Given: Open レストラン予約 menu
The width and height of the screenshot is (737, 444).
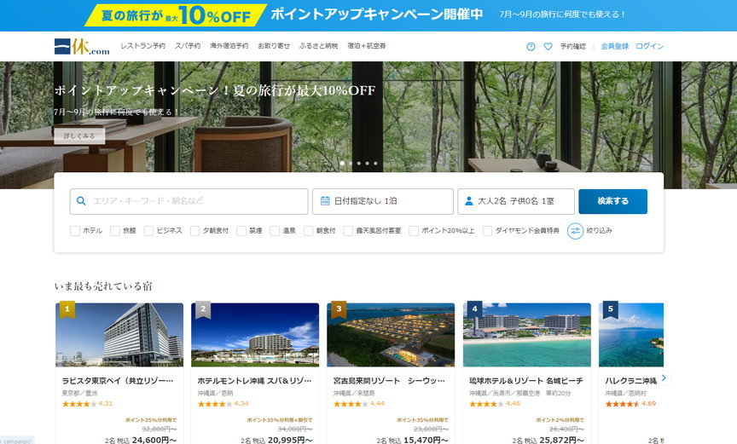Looking at the screenshot, I should 143,46.
